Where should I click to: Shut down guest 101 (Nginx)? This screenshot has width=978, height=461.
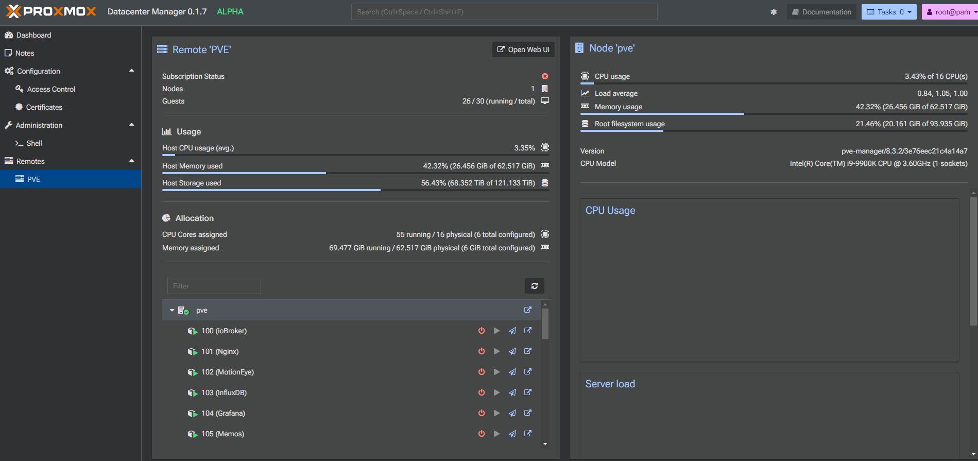coord(482,351)
